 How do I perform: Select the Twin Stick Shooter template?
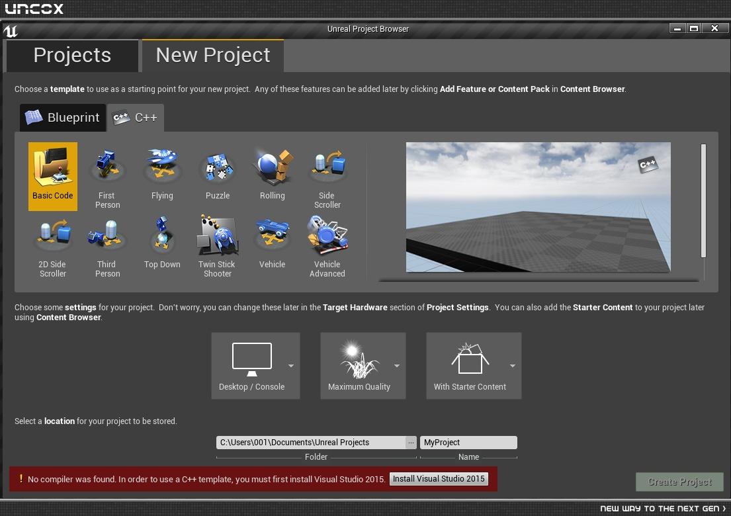[217, 246]
